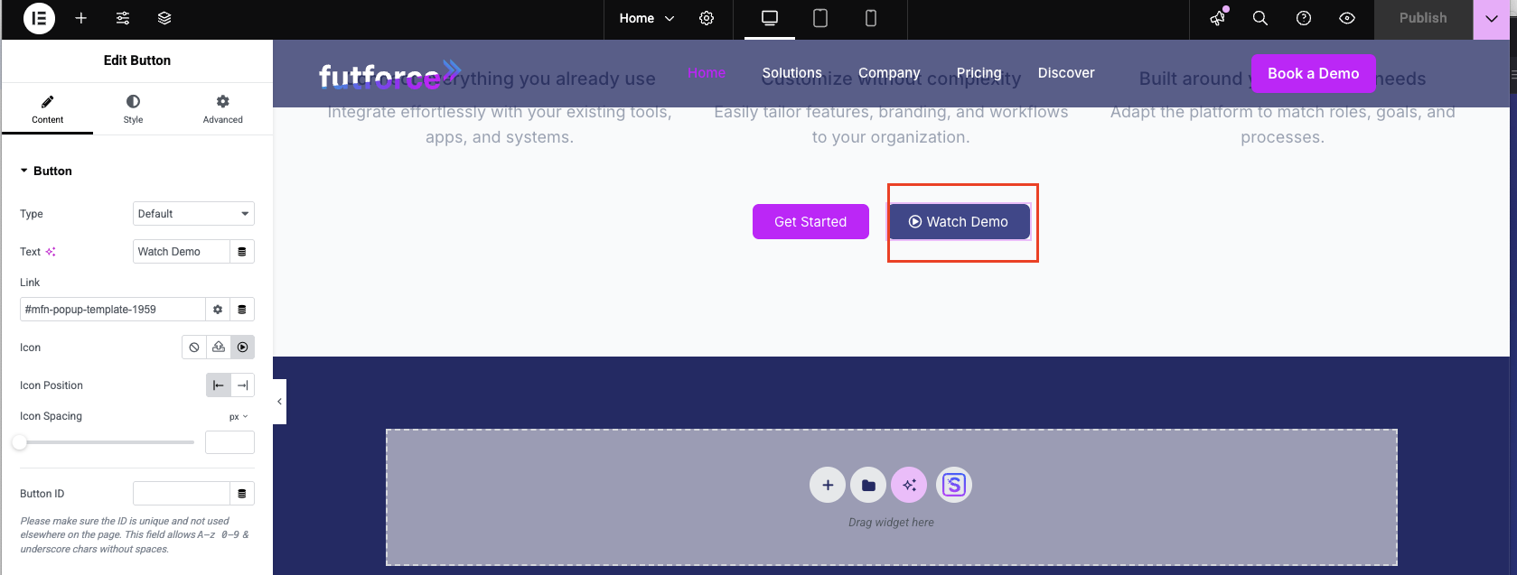Click the Icon Spacing slider handle
Viewport: 1517px width, 575px height.
[x=20, y=442]
